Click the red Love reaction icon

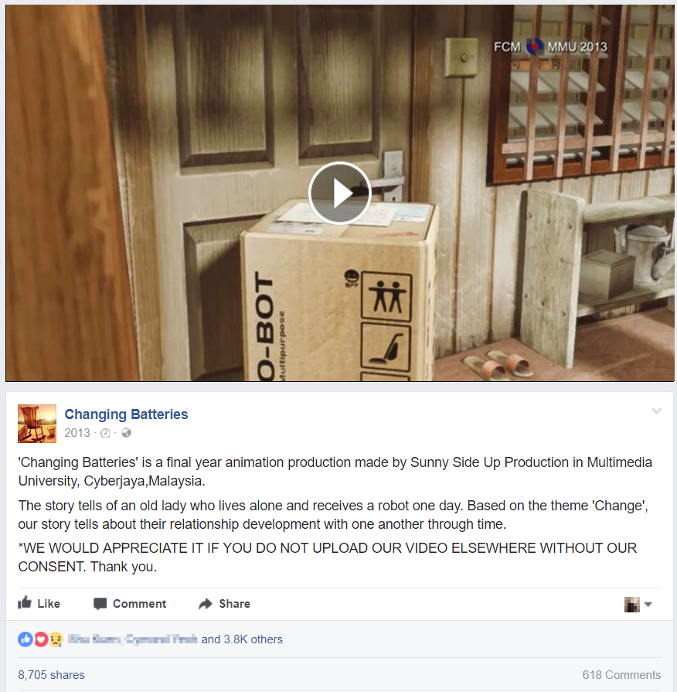point(41,639)
